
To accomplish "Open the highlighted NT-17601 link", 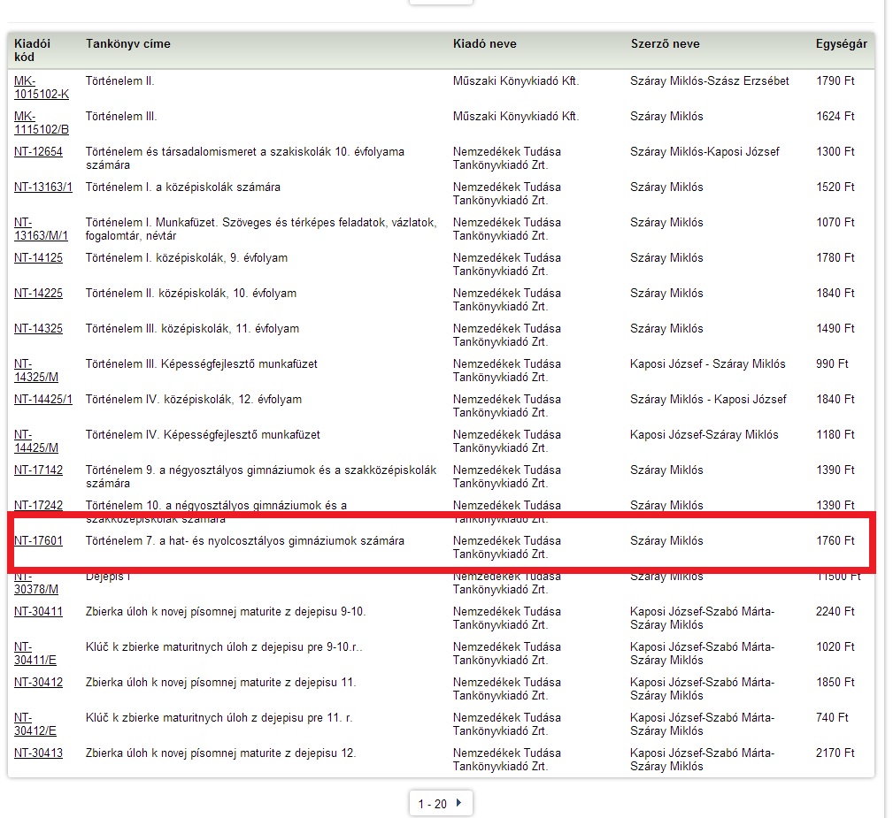I will coord(38,541).
